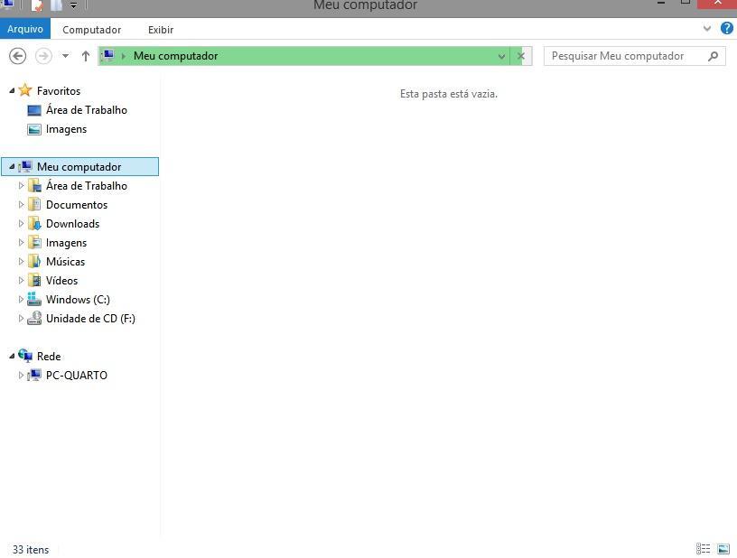
Task: Click the Rede network icon
Action: [25, 356]
